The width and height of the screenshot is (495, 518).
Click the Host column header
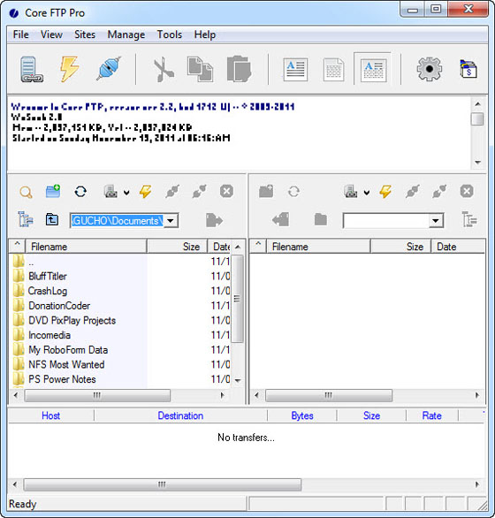tap(51, 415)
